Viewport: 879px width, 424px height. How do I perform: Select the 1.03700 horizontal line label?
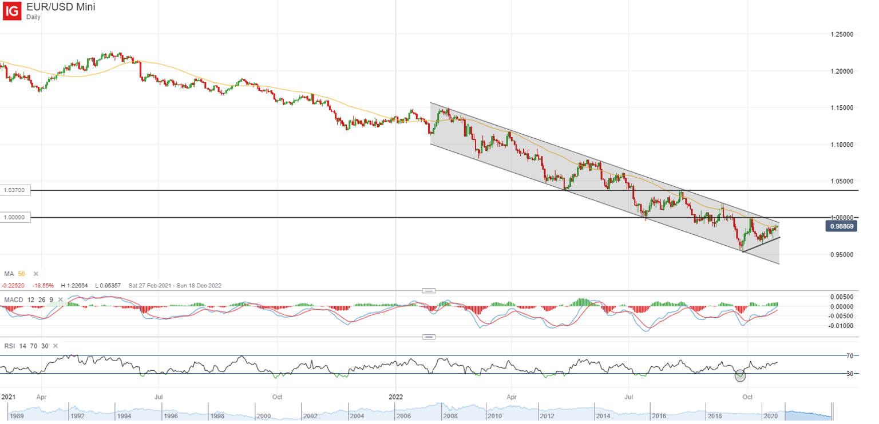point(14,190)
